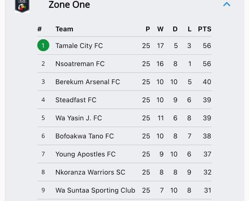Open Wa Suntaa Sporting Club entry

click(x=124, y=190)
